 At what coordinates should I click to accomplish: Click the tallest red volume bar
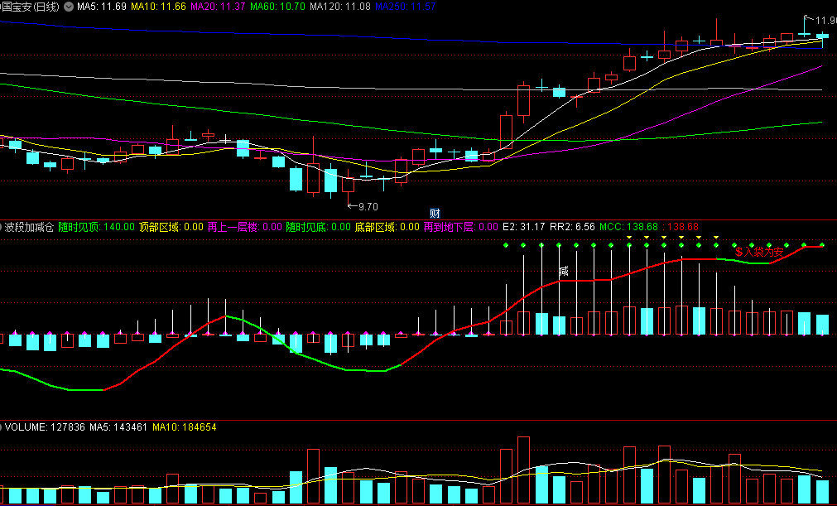[x=523, y=470]
